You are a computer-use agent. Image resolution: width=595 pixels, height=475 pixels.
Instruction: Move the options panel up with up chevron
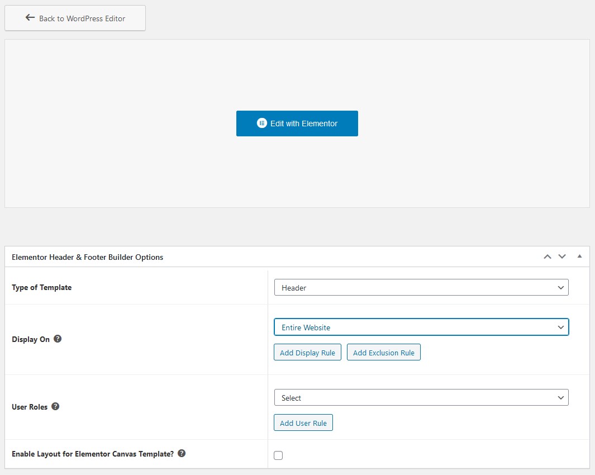point(548,256)
